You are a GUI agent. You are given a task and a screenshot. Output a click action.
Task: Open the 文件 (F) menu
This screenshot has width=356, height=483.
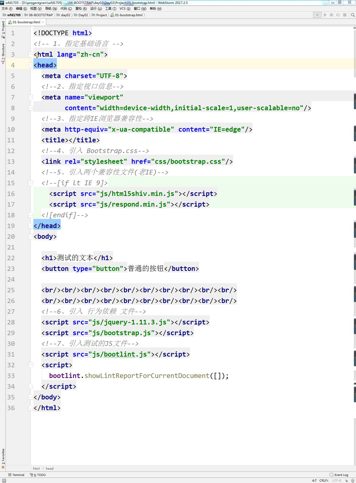7,9
